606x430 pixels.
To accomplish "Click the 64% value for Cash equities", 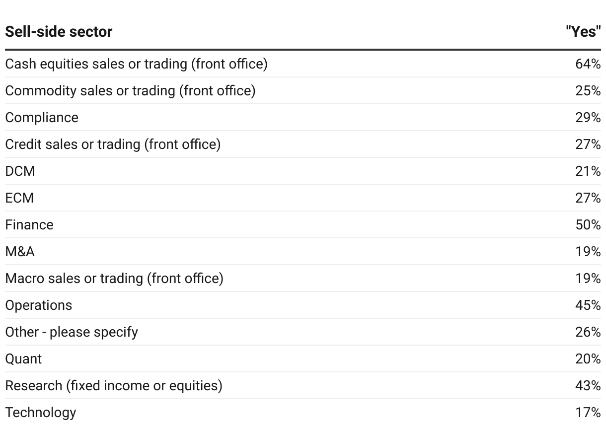I will [x=588, y=64].
